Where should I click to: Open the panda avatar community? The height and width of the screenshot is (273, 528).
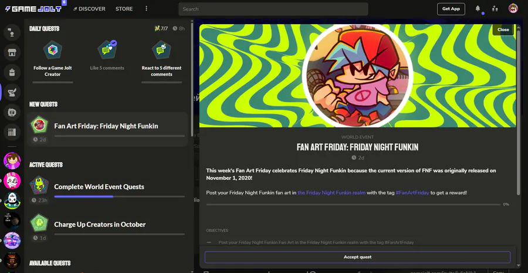[x=12, y=201]
